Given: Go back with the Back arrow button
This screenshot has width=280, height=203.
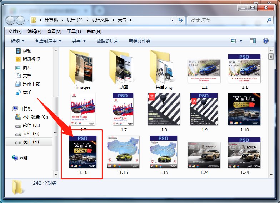Looking at the screenshot, I should [x=10, y=20].
